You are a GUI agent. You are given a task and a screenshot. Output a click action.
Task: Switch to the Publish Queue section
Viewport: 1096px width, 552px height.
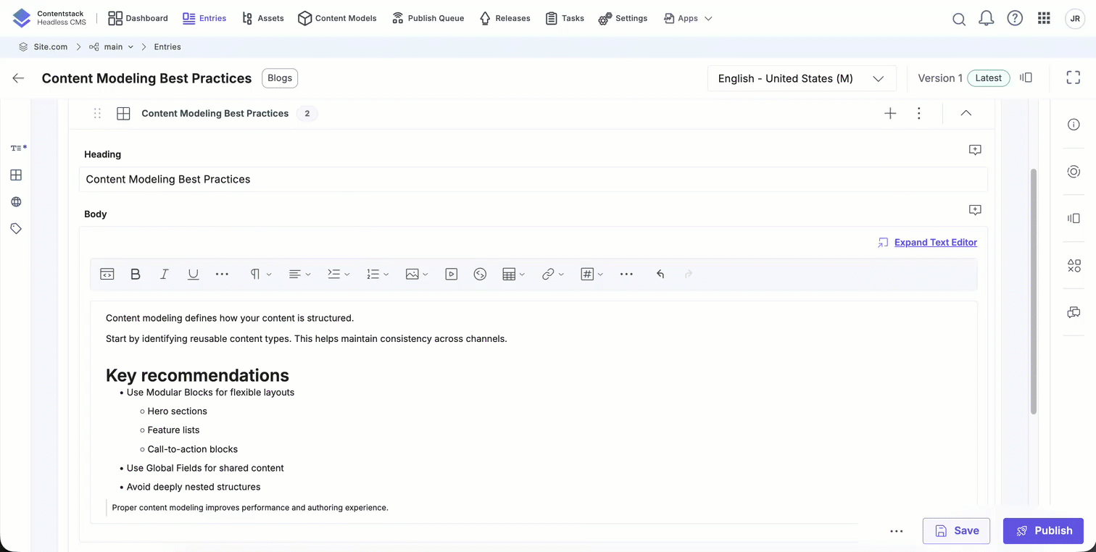[428, 18]
